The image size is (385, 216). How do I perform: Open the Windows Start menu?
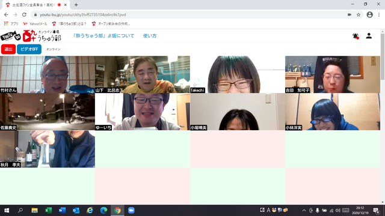point(7,211)
